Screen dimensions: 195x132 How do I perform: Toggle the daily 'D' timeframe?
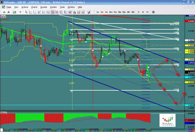pyautogui.click(x=139, y=12)
